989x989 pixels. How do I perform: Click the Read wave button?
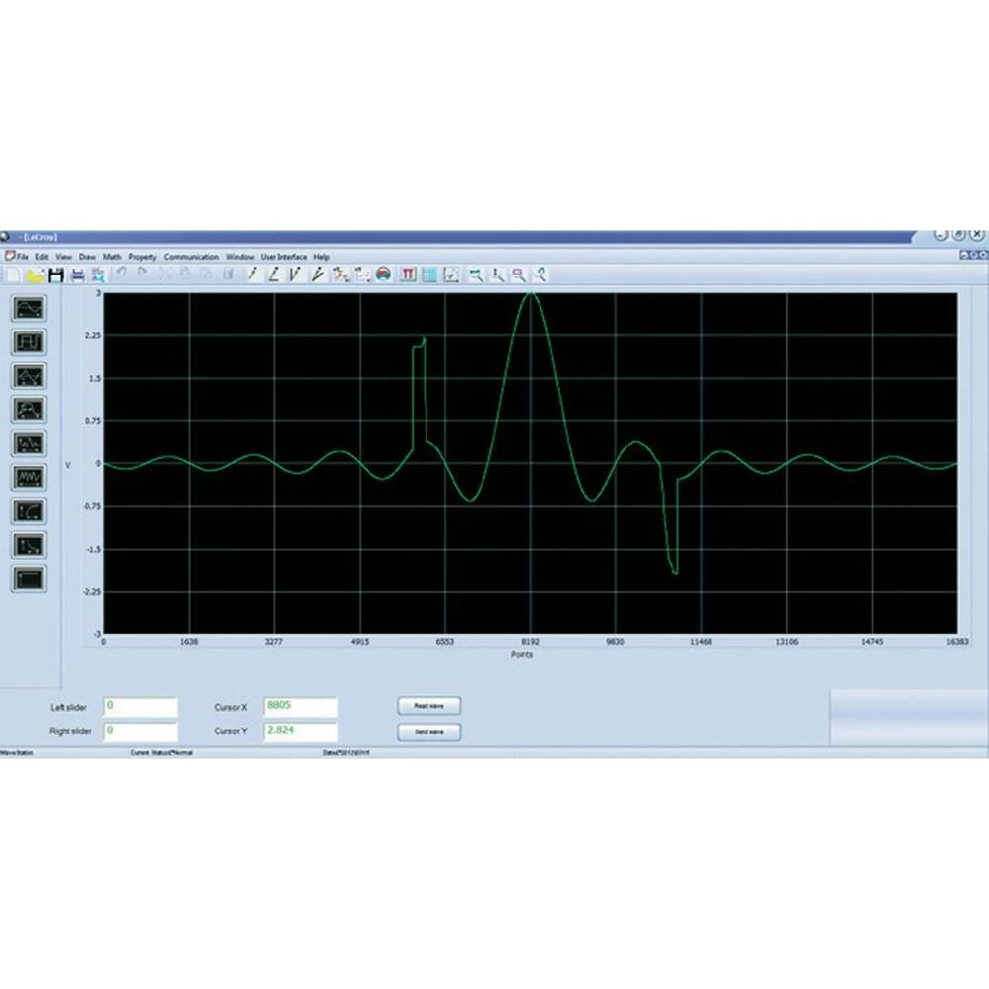(x=428, y=706)
